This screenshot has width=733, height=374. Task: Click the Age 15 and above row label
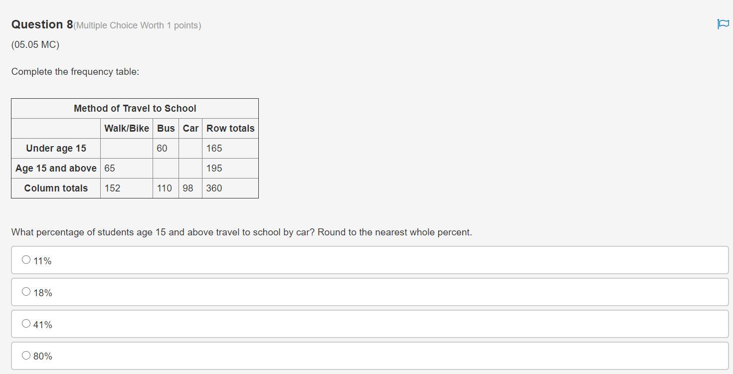click(56, 168)
